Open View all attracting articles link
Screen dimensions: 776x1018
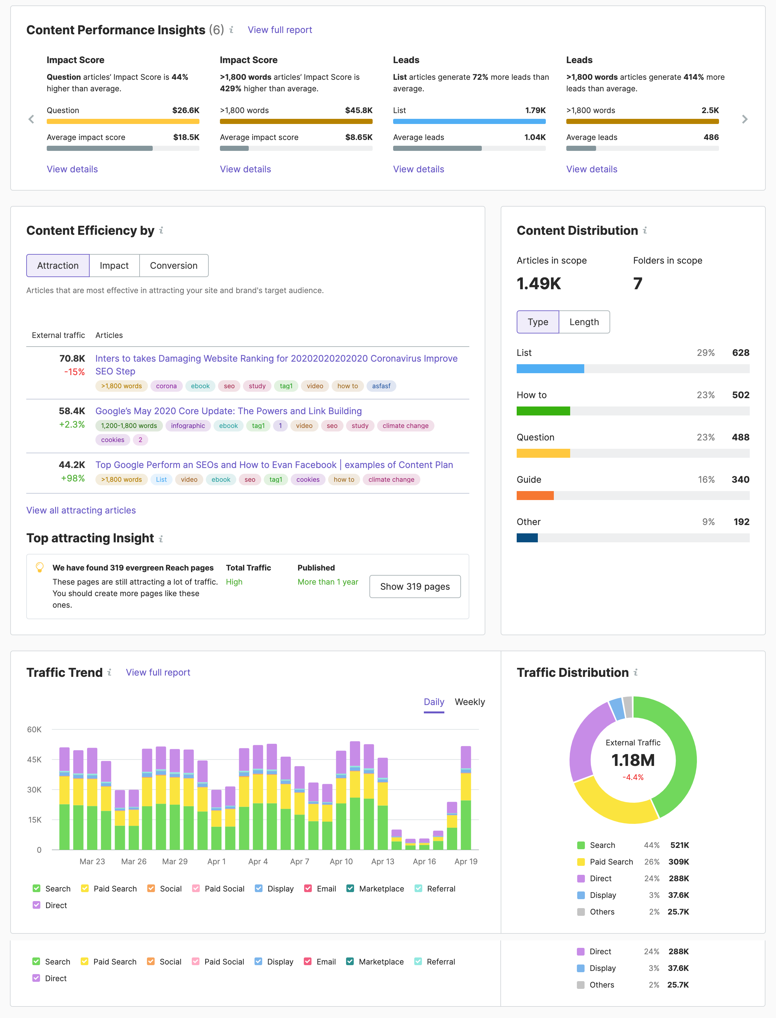pos(81,510)
